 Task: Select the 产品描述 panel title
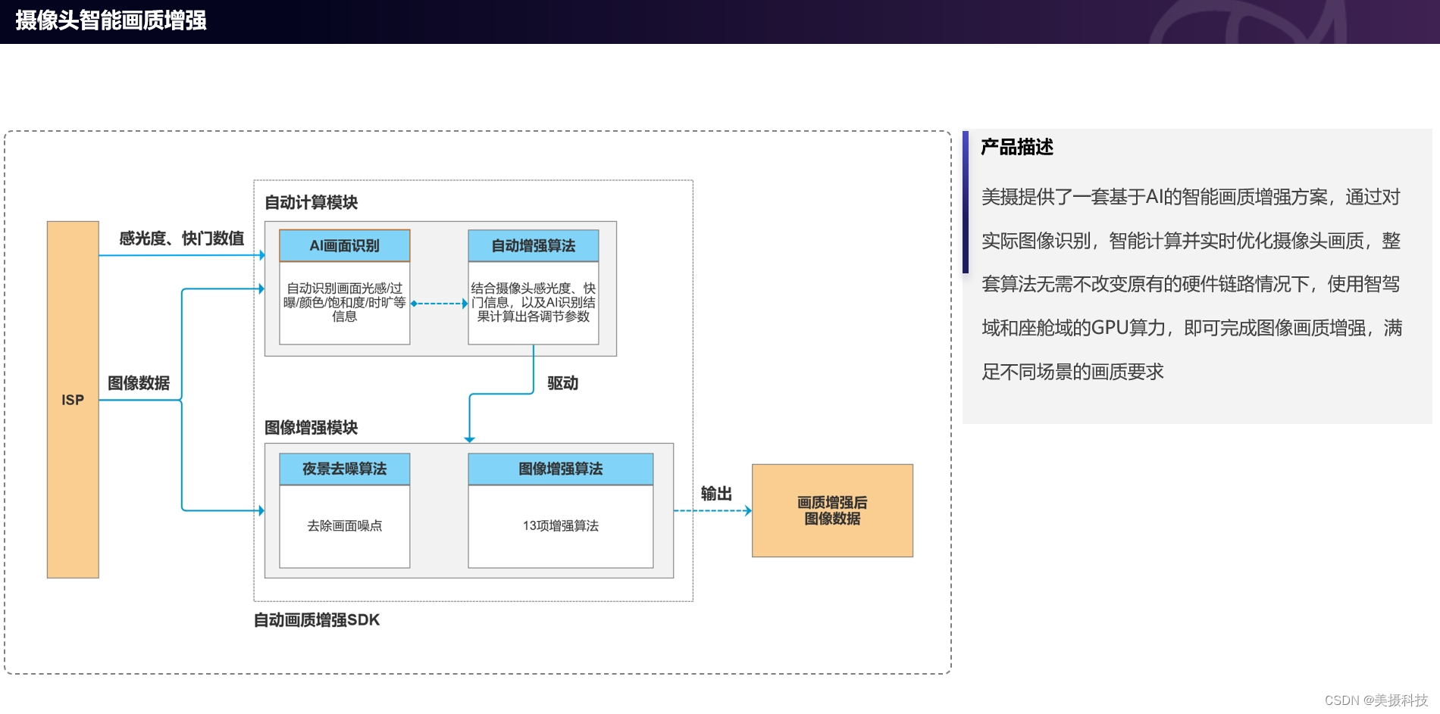(1016, 148)
